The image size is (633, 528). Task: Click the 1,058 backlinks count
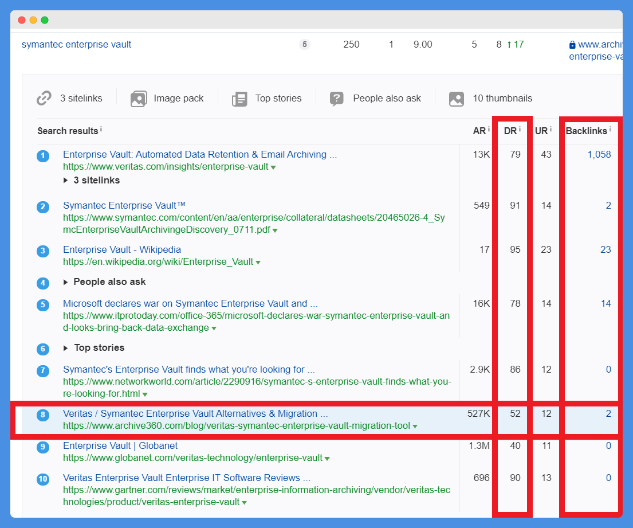pyautogui.click(x=599, y=154)
